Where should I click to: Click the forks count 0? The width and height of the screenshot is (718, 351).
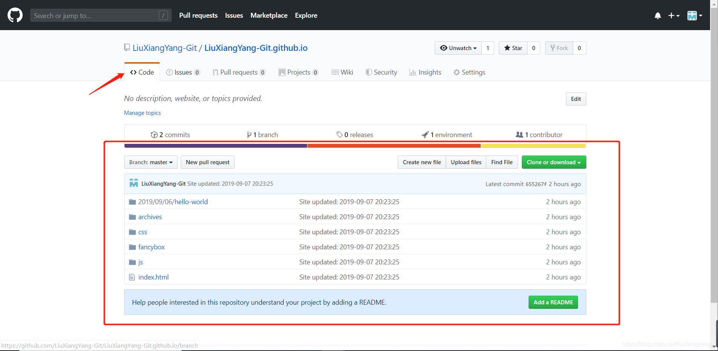click(x=580, y=48)
